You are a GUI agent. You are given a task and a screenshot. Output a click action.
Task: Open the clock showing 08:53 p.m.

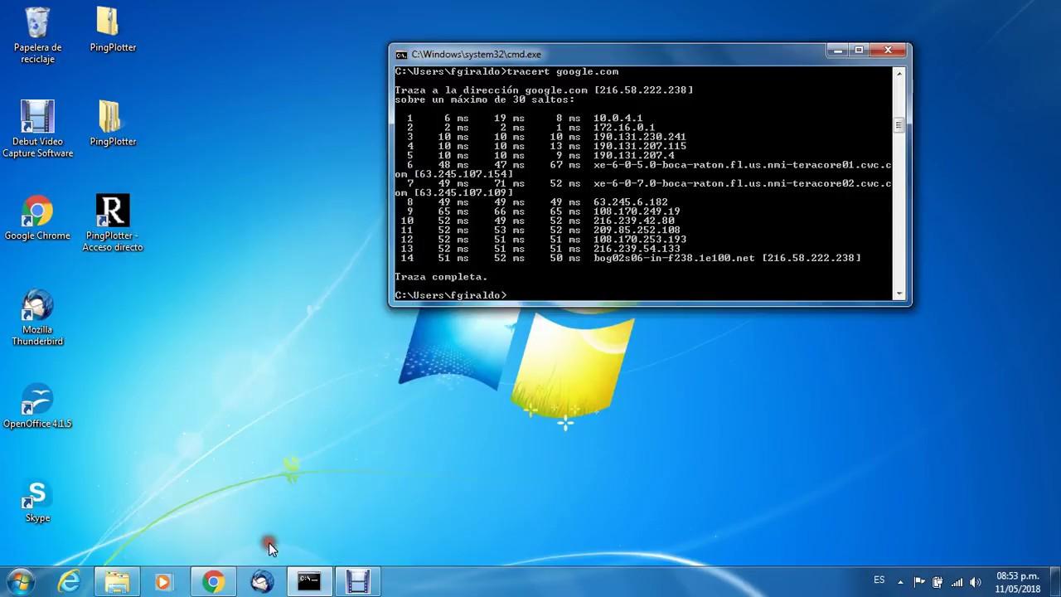pos(1019,581)
